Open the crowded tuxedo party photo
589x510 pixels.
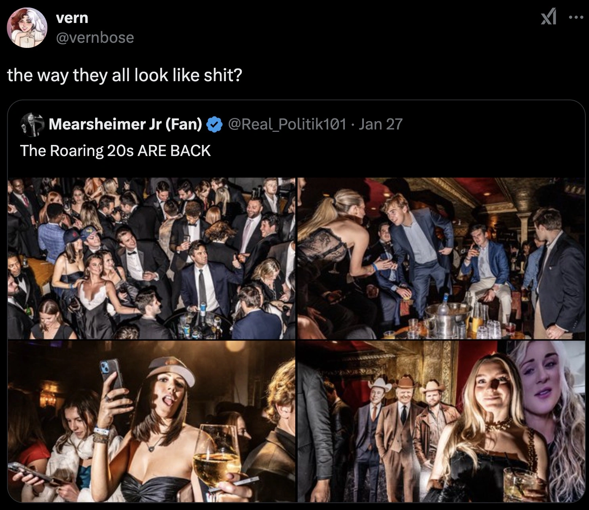(x=151, y=258)
